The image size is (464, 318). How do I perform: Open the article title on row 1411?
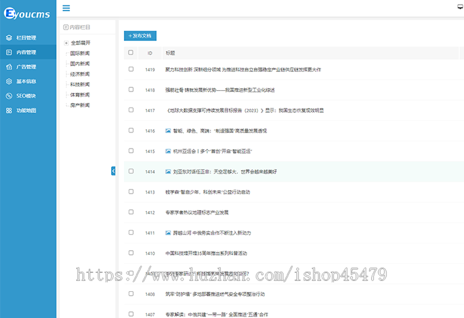(212, 233)
